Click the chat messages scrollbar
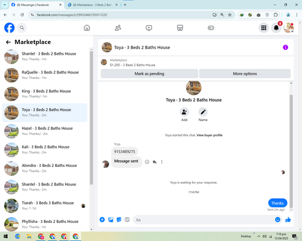The height and width of the screenshot is (241, 302). click(x=291, y=151)
